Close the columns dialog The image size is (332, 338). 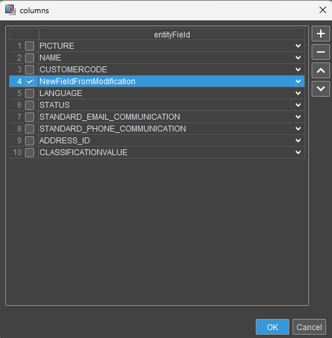click(x=323, y=10)
